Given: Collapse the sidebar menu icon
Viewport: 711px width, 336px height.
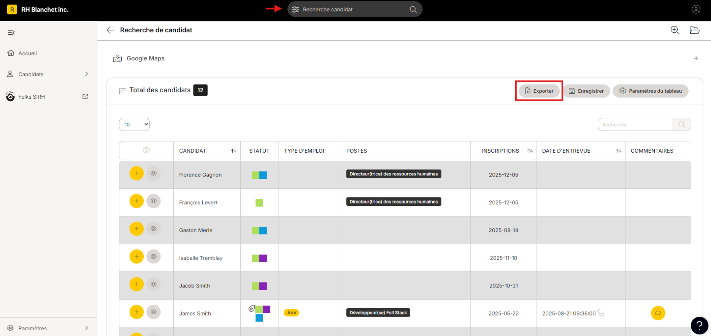Looking at the screenshot, I should click(11, 33).
